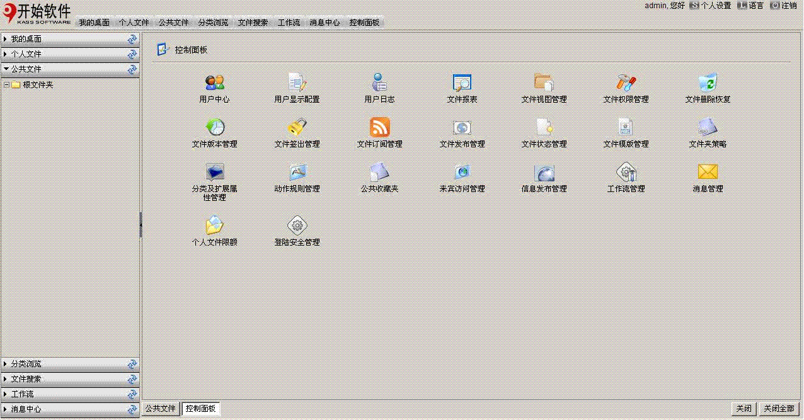
Task: Click the 消息管理 envelope icon
Action: pyautogui.click(x=708, y=172)
